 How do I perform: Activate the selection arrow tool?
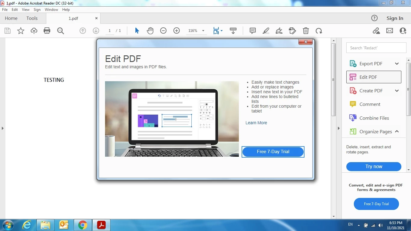click(x=137, y=31)
